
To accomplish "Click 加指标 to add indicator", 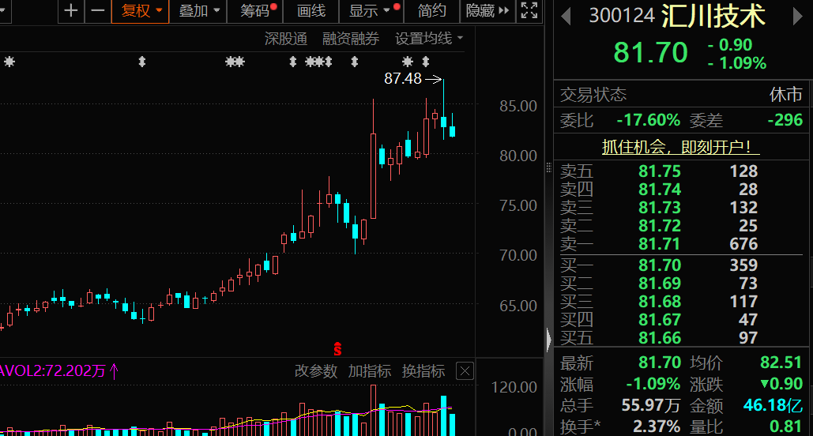I will (369, 371).
